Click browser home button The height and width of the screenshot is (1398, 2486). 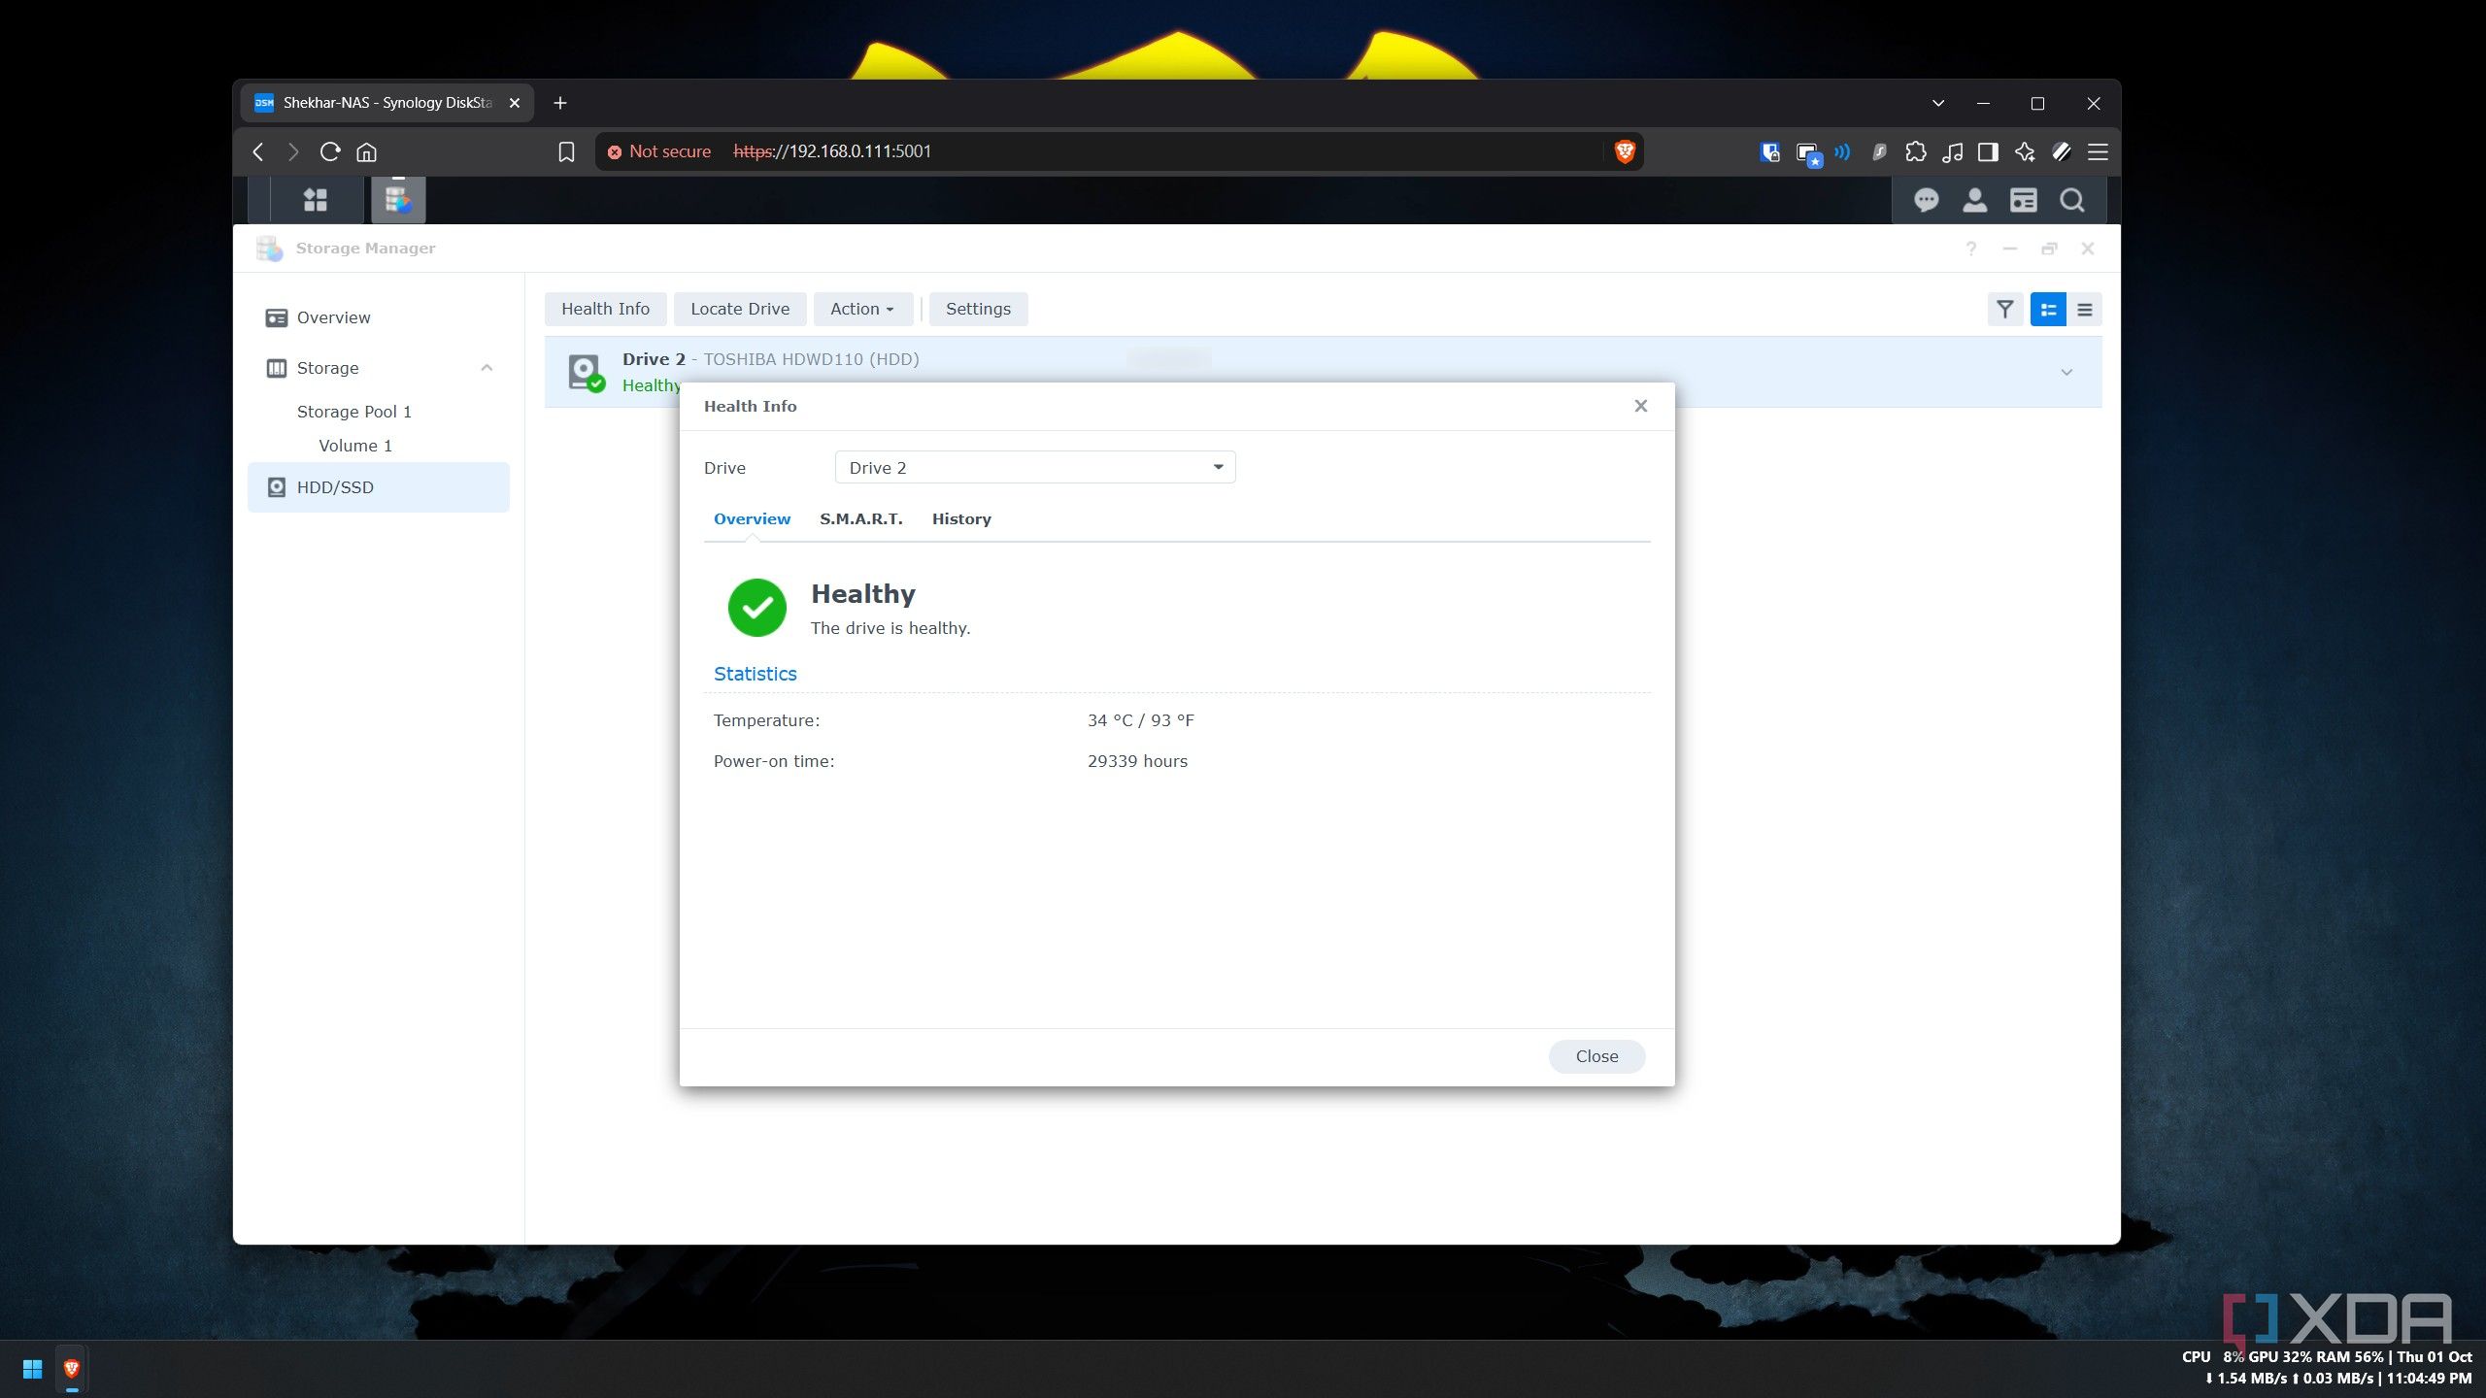coord(366,151)
